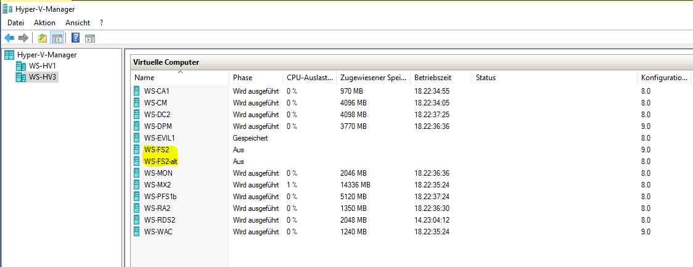Screen dimensions: 693x267
Task: Click the VM icon beside WS-MX2
Action: pyautogui.click(x=137, y=184)
